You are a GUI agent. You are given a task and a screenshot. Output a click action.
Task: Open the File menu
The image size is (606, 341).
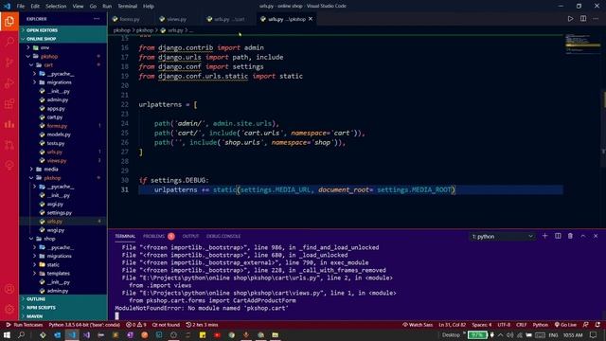click(x=21, y=7)
